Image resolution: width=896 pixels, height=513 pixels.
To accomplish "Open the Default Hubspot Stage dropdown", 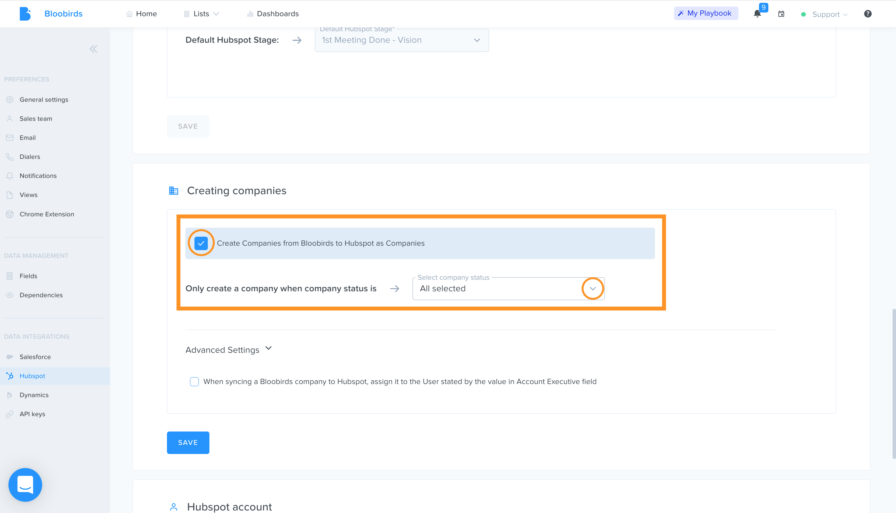I will coord(402,40).
